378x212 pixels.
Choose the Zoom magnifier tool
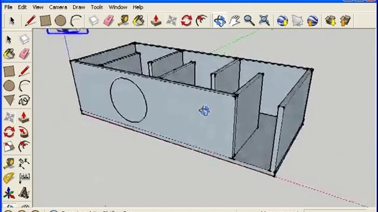[x=249, y=21]
